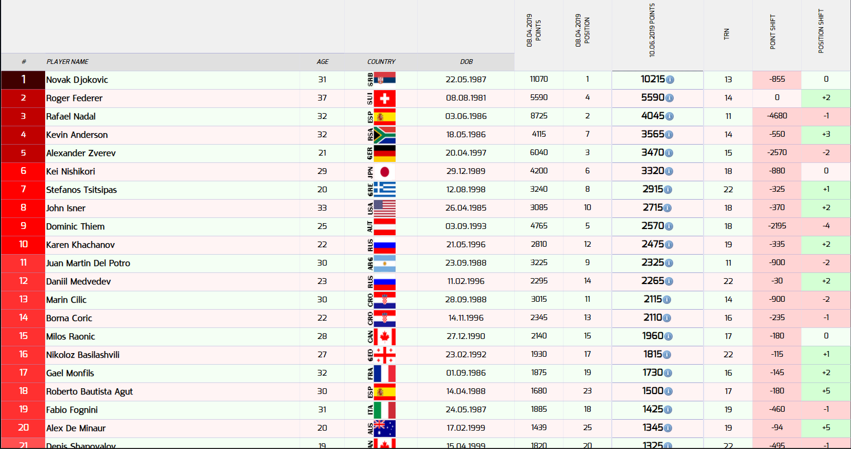
Task: Click info icon beside Federer's 5590 points
Action: point(669,98)
